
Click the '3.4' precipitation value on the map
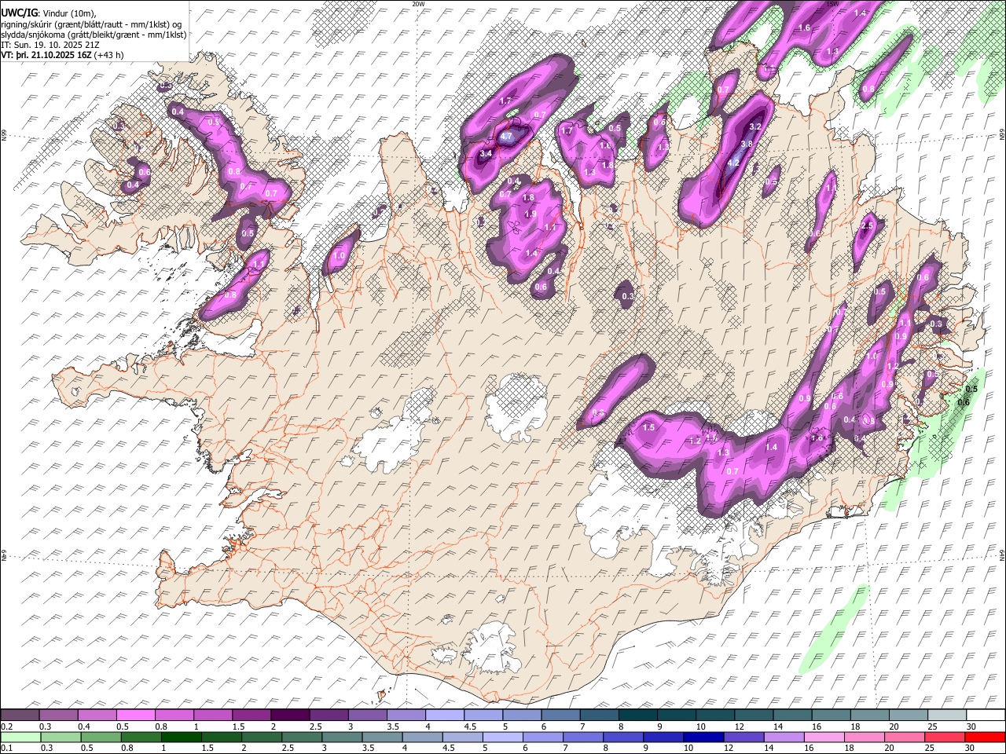(x=486, y=153)
